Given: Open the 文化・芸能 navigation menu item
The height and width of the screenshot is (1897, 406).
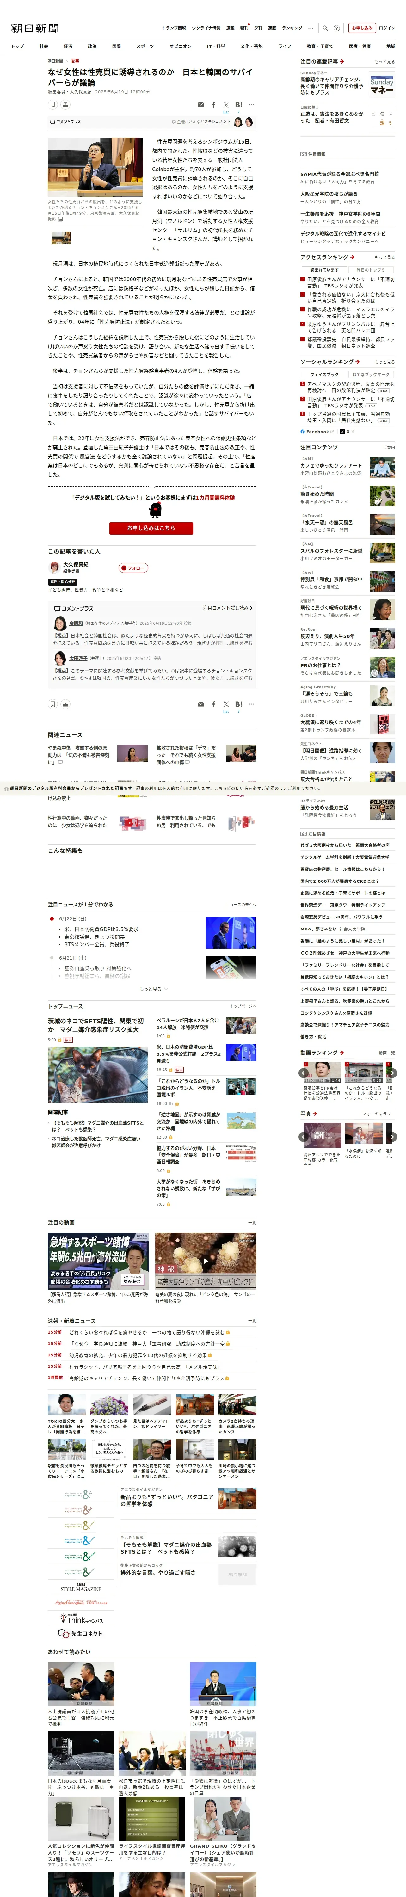Looking at the screenshot, I should (x=251, y=46).
